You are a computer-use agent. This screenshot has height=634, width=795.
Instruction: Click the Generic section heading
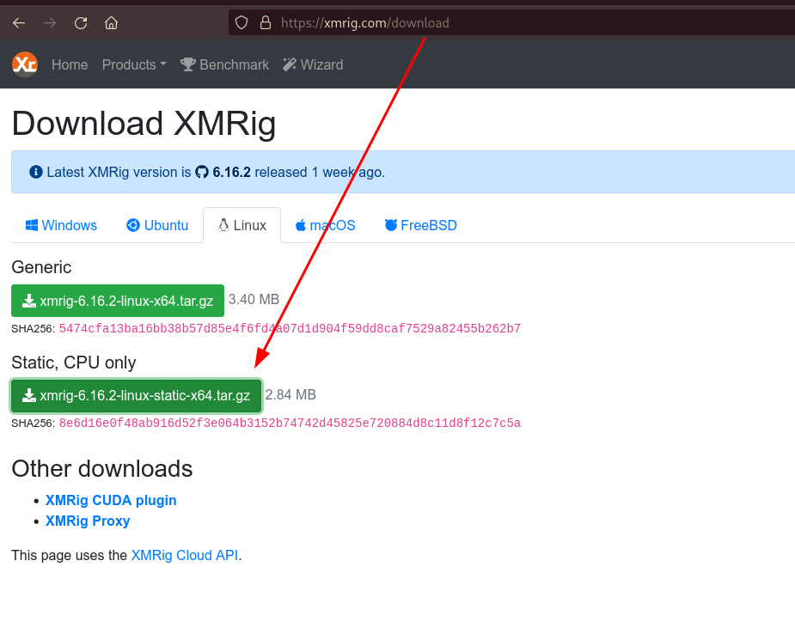41,267
